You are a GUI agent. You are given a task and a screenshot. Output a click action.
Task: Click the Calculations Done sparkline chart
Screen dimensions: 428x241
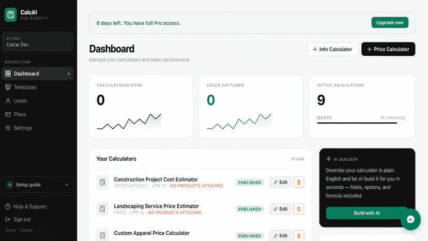pos(129,121)
